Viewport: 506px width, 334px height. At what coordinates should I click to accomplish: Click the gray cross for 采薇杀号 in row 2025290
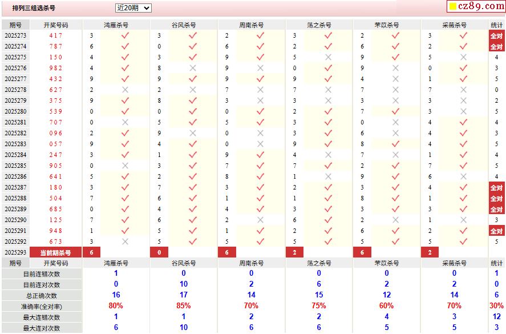(x=463, y=220)
